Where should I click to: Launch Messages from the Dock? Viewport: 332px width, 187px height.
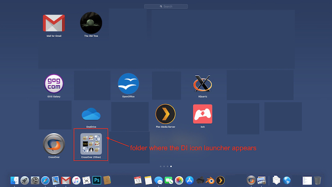click(159, 181)
